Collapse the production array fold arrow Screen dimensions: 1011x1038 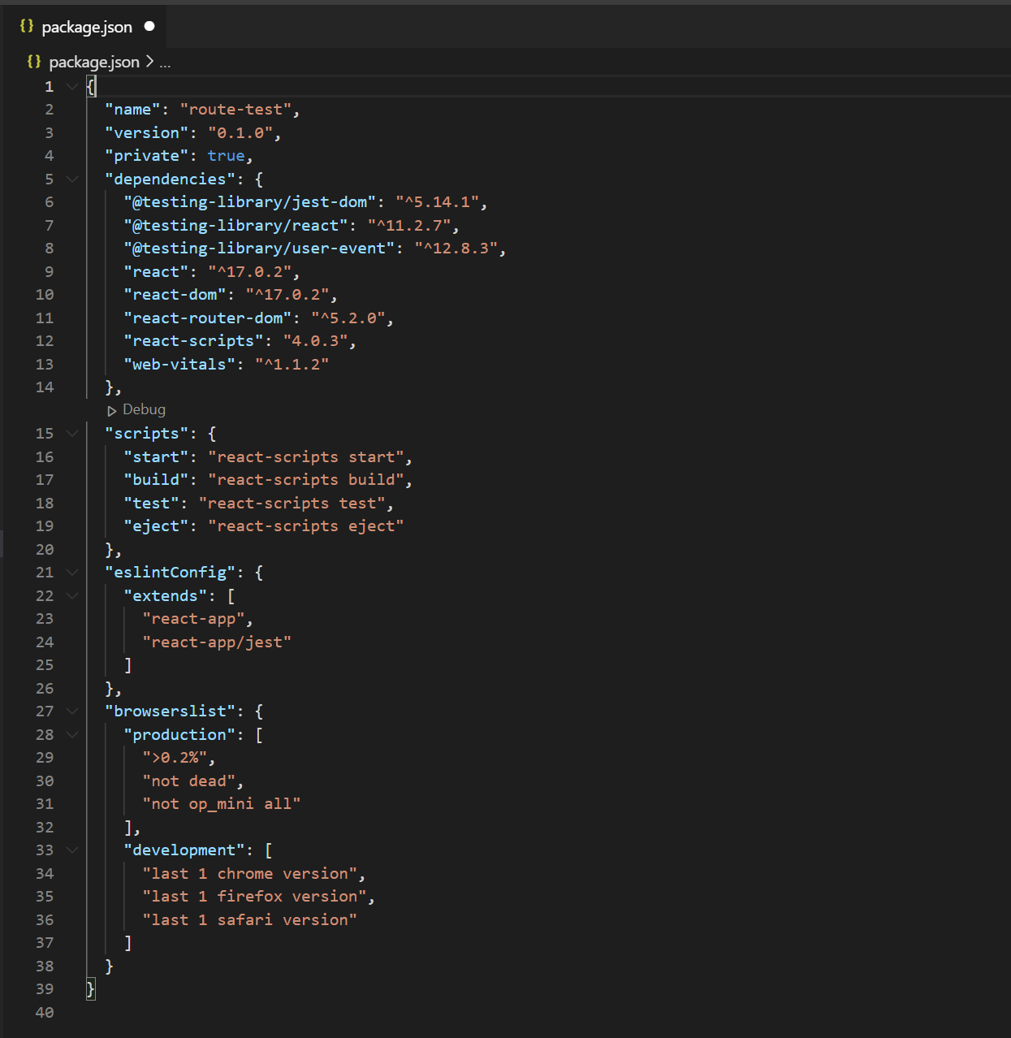click(72, 735)
